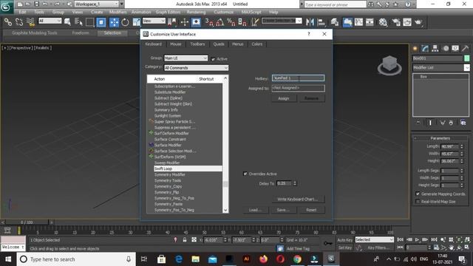Screen dimensions: 473x266
Task: Open the Material Editor icon
Action: point(383,22)
